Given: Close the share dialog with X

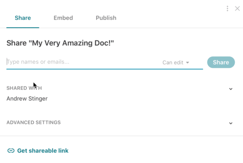Looking at the screenshot, I should click(x=237, y=9).
